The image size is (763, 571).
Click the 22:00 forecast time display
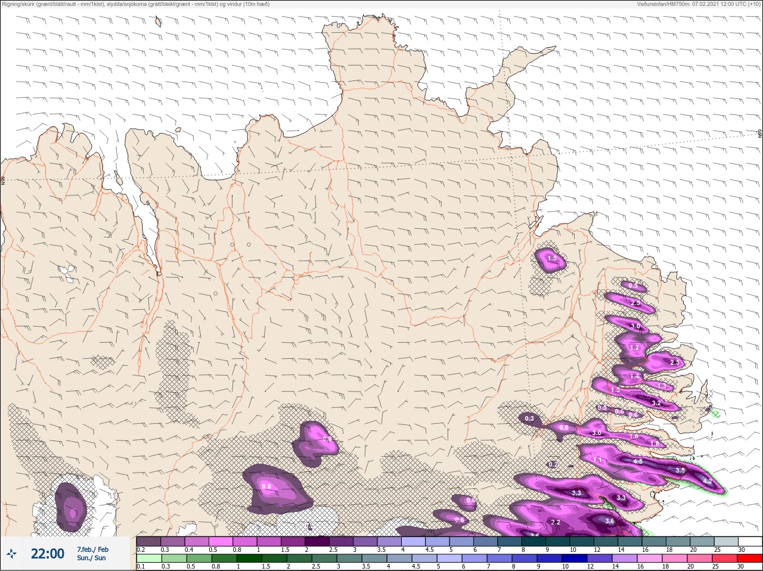48,554
